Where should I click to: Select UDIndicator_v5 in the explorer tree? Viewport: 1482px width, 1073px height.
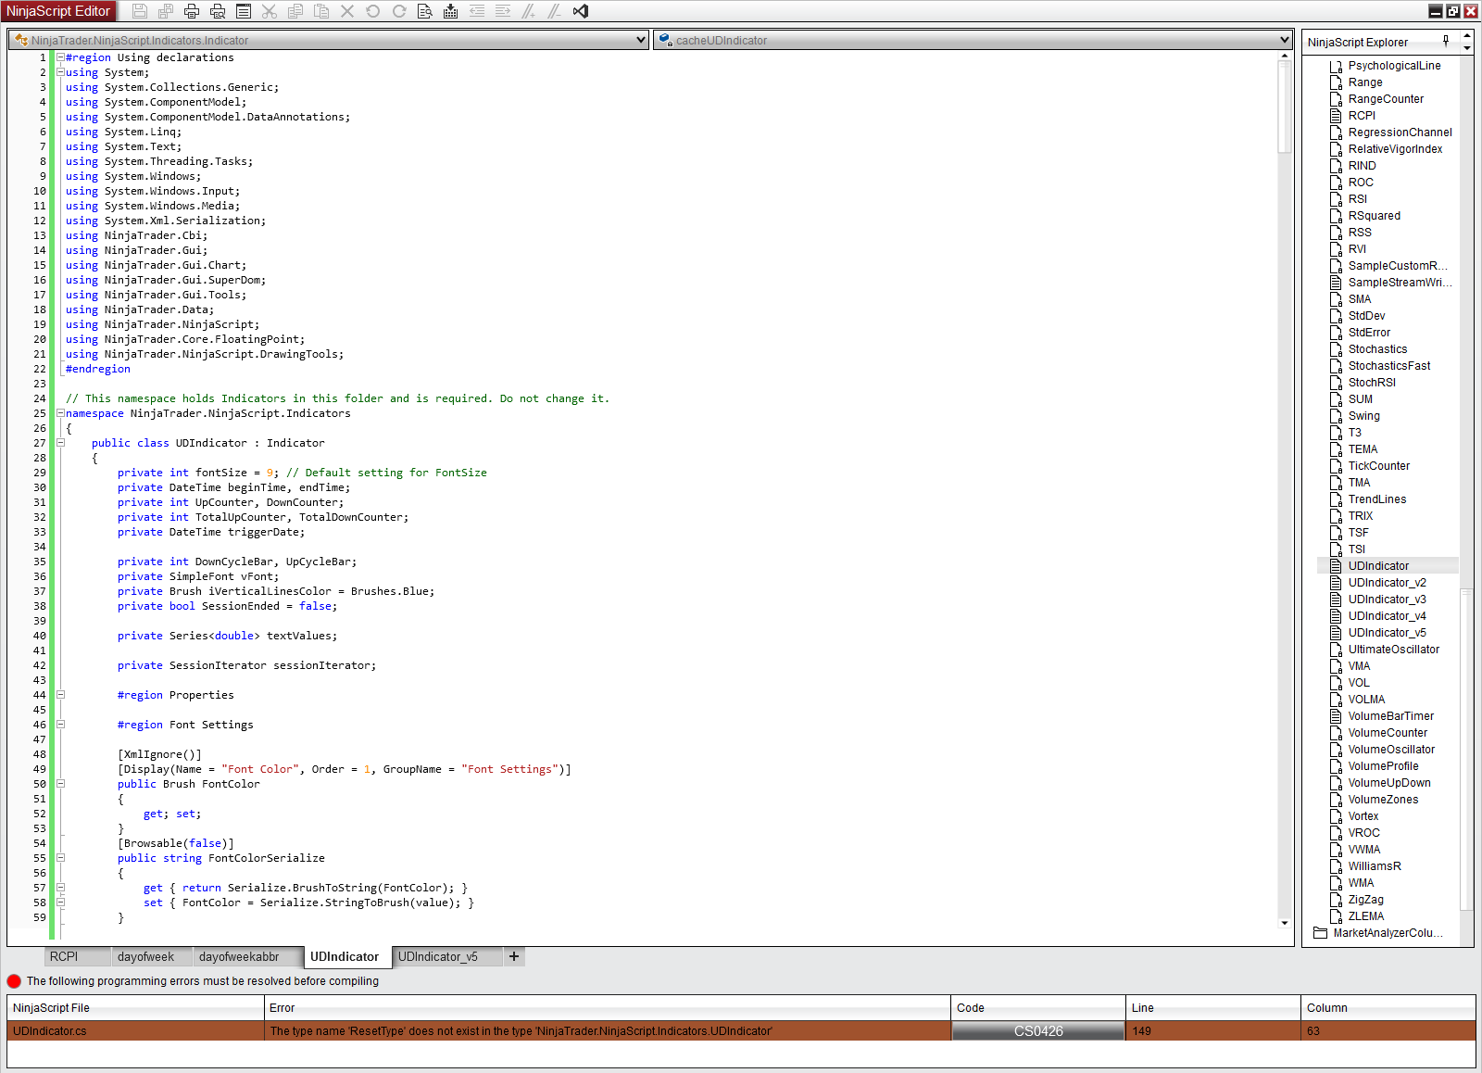[1387, 633]
